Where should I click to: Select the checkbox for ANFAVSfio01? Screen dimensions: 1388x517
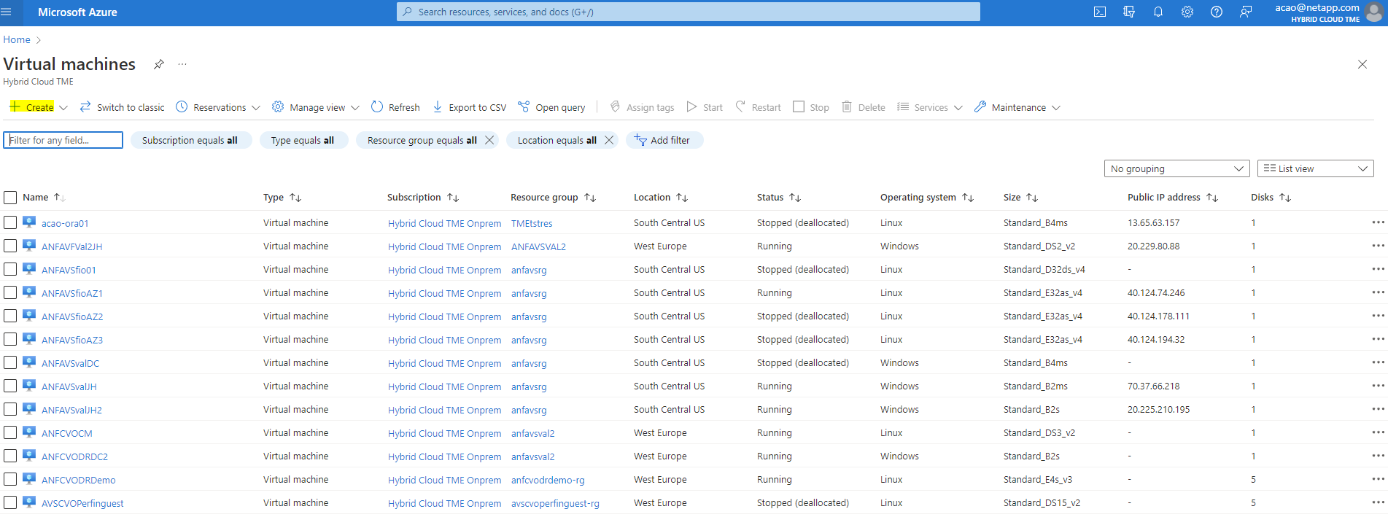tap(10, 269)
